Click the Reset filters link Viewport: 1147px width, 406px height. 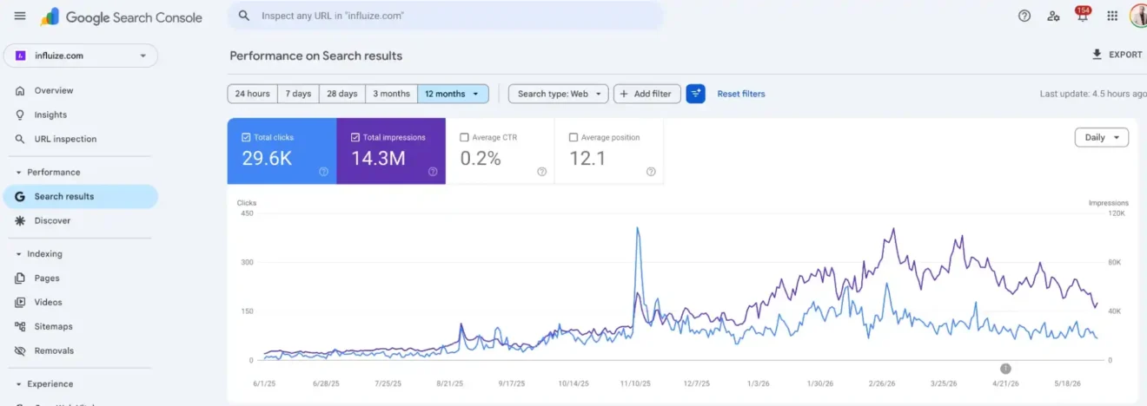coord(741,94)
